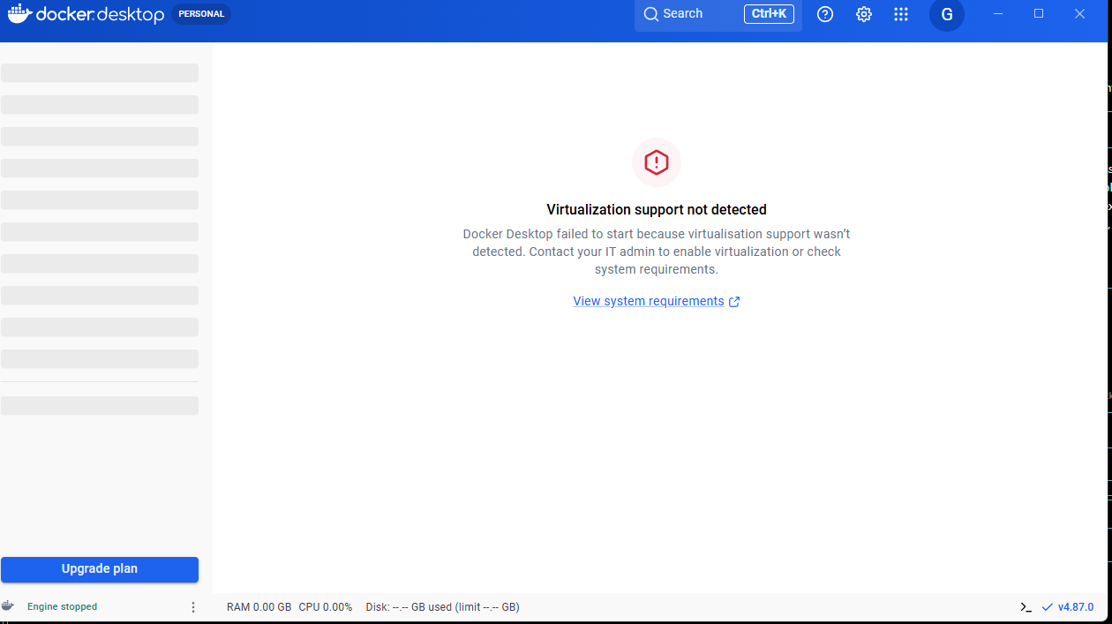The width and height of the screenshot is (1112, 624).
Task: Open the help question mark icon
Action: click(x=825, y=14)
